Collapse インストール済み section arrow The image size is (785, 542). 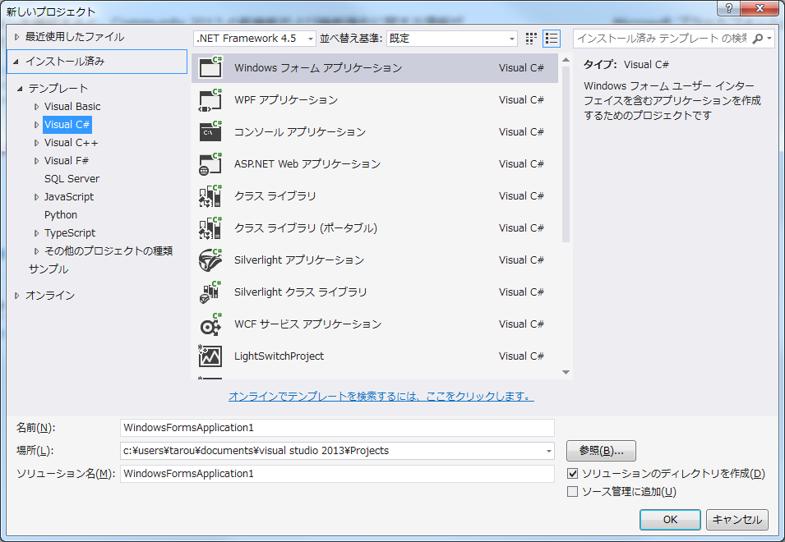(16, 62)
